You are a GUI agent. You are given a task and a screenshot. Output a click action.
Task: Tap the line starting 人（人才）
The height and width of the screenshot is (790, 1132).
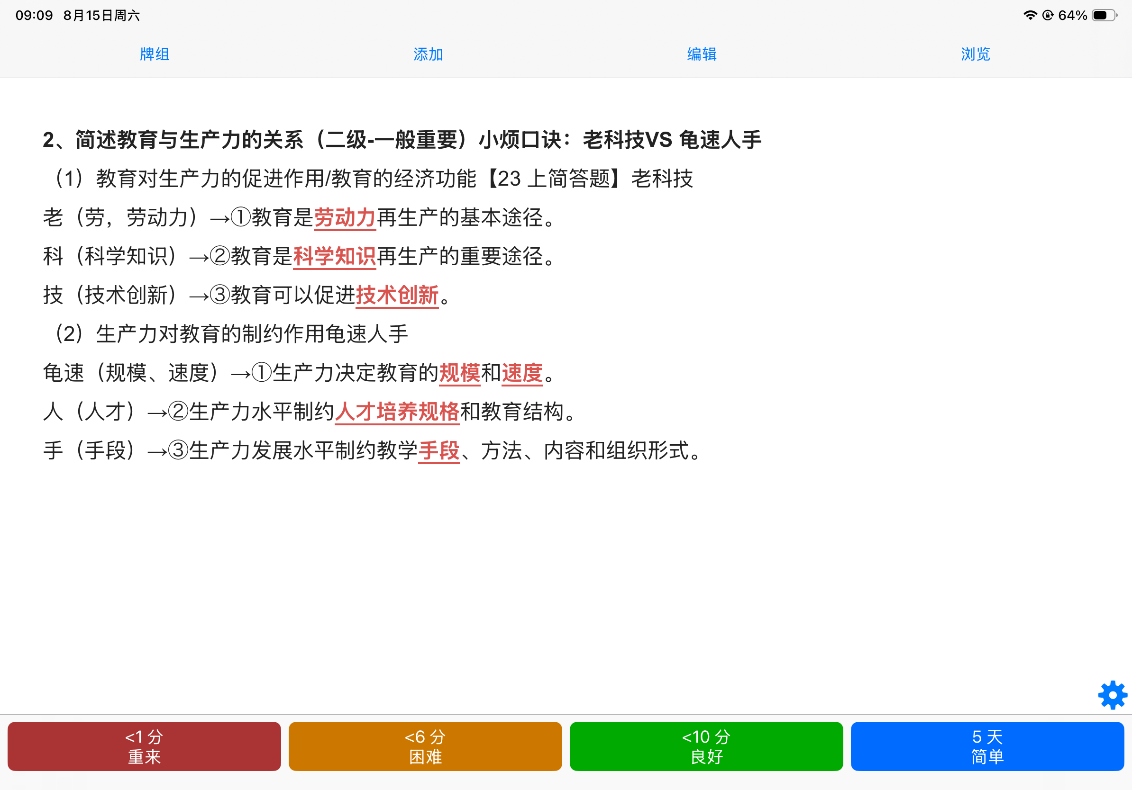pyautogui.click(x=310, y=411)
